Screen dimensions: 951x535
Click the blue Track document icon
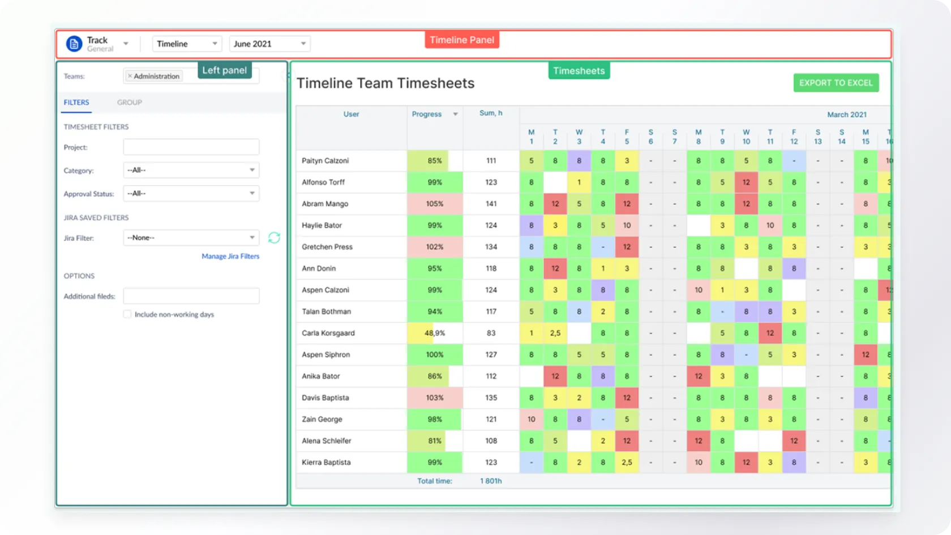point(74,44)
